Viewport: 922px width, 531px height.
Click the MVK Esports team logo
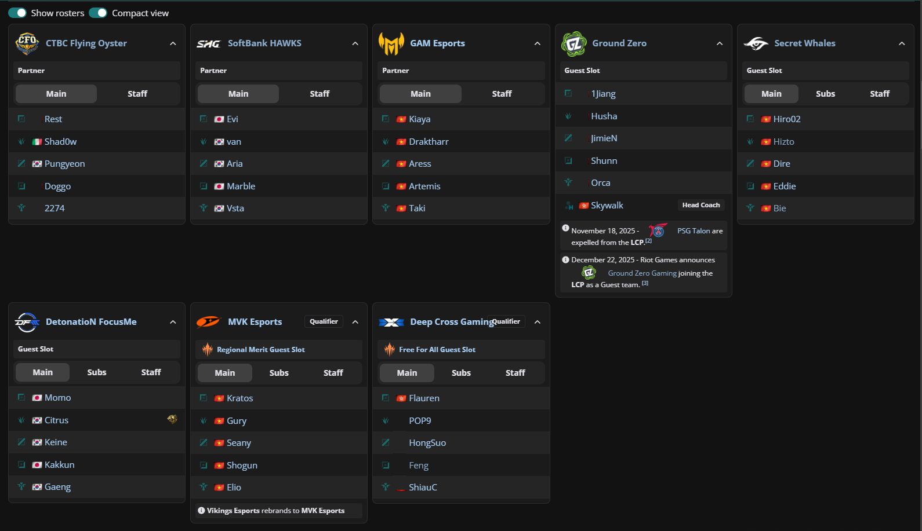pos(208,322)
